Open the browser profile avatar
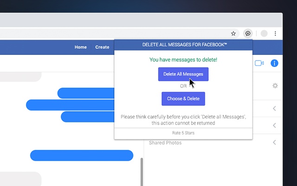This screenshot has height=186, width=297. [264, 33]
